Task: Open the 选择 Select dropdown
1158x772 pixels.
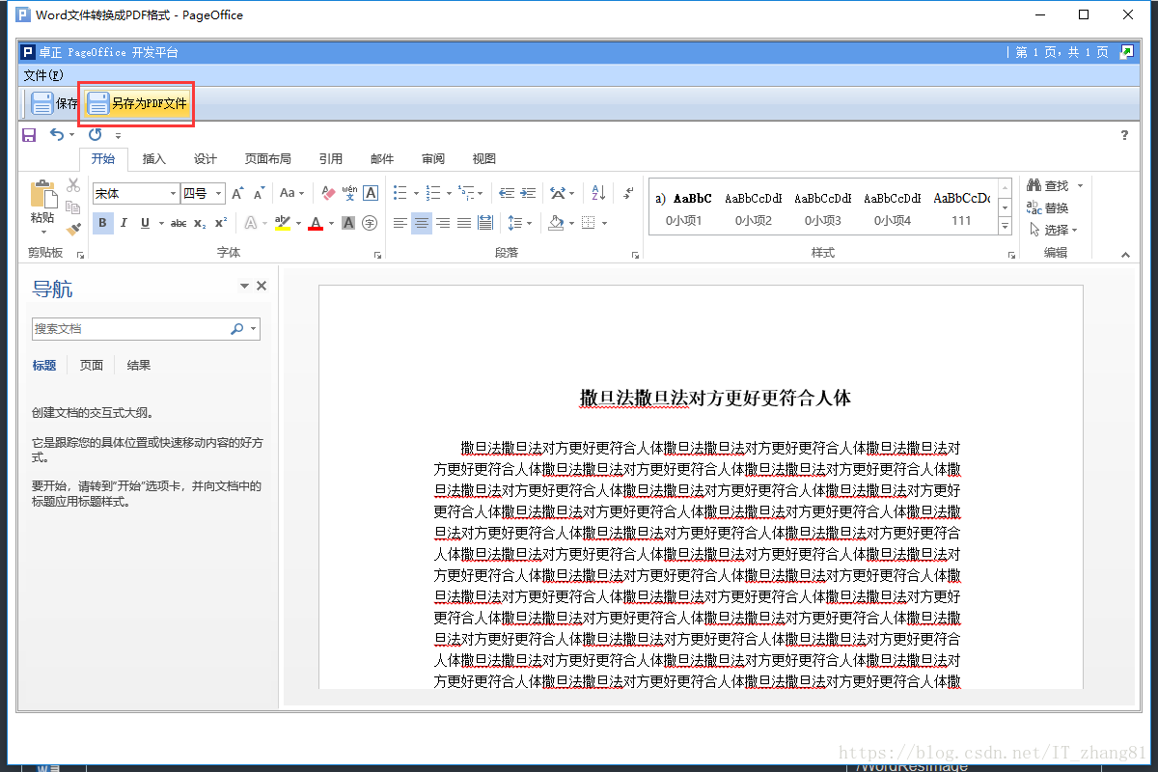Action: pos(1052,230)
